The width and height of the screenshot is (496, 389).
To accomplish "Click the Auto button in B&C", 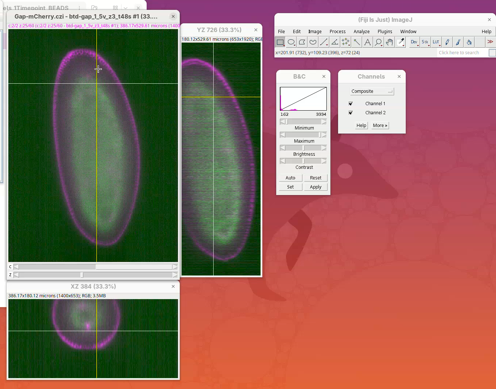I will [x=290, y=178].
